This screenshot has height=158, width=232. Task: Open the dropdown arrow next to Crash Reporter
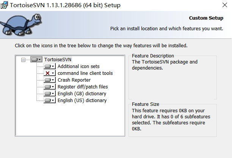pyautogui.click(x=53, y=80)
